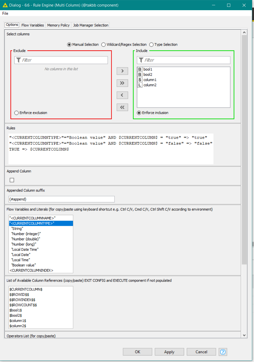Click the down arrow on the vertical scrollbar
254x362 pixels.
point(244,335)
